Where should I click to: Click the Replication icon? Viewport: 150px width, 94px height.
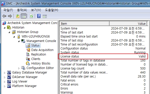[28, 54]
